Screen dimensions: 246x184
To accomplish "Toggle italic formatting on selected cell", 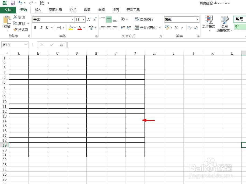I will [41, 27].
